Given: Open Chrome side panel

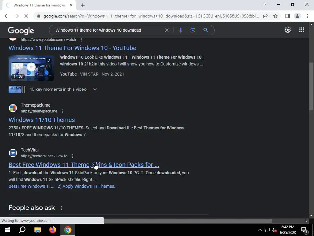Looking at the screenshot, I should pyautogui.click(x=288, y=16).
